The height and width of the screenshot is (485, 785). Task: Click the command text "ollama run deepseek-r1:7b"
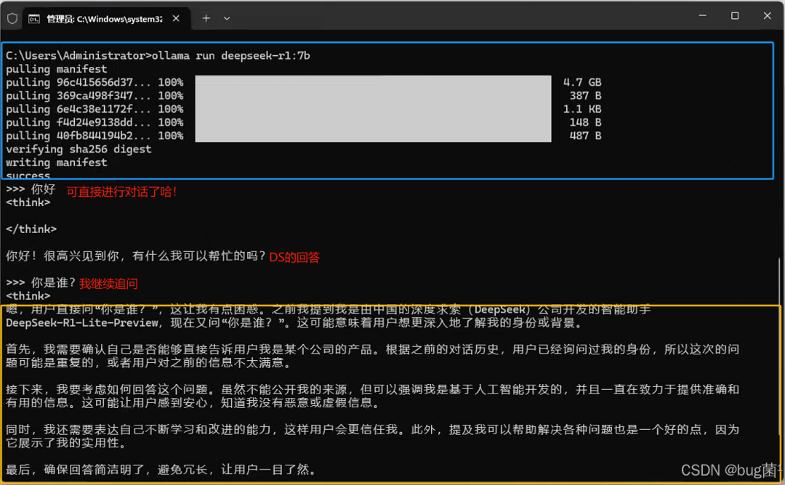click(231, 55)
